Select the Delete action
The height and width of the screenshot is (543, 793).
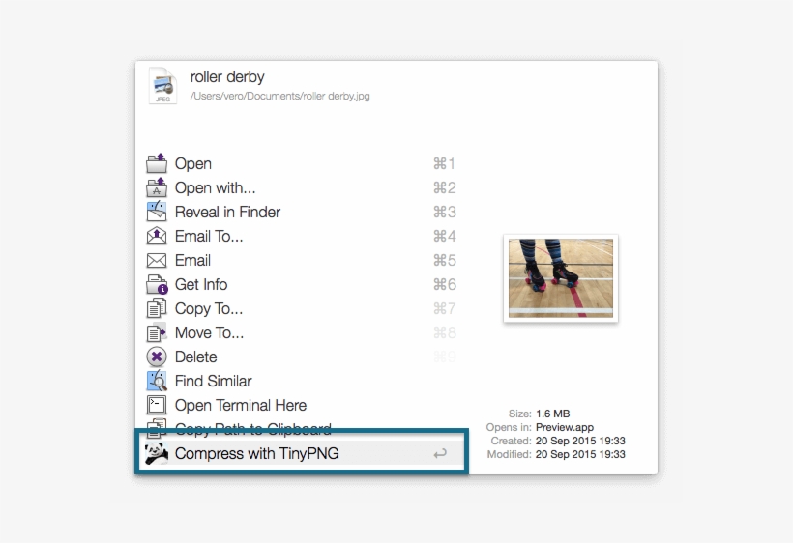[302, 357]
